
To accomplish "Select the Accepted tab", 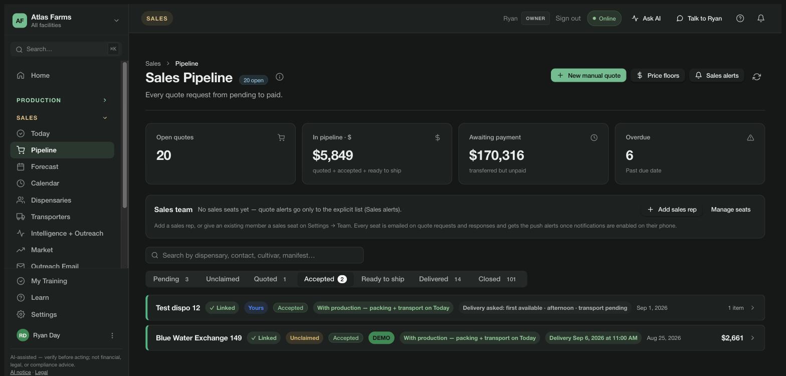I will (325, 279).
